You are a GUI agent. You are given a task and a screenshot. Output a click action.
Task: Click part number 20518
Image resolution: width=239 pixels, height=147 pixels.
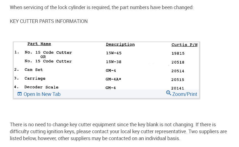coord(178,62)
